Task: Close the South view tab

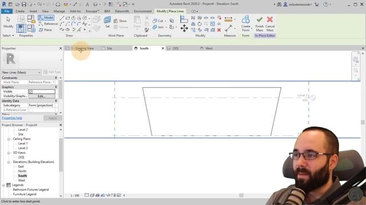Action: (163, 48)
